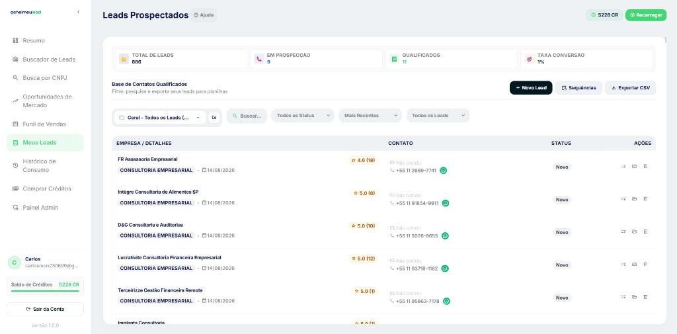The image size is (677, 334).
Task: Click the sequence action icon for FR Assessoria
Action: [x=623, y=167]
